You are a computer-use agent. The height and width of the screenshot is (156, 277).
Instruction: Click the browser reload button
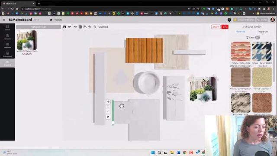(x=12, y=9)
